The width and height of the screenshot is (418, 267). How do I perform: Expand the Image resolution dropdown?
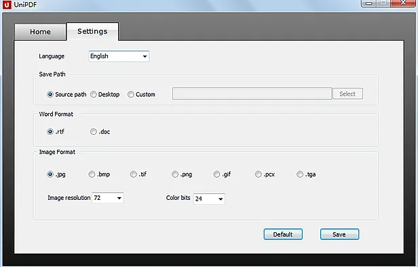[x=108, y=198]
